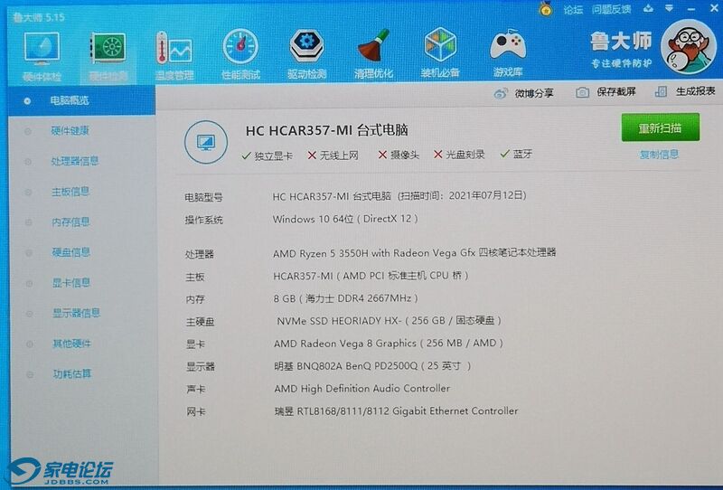Screen dimensions: 723x490
Task: Click 生成报表 to generate report
Action: (x=685, y=91)
